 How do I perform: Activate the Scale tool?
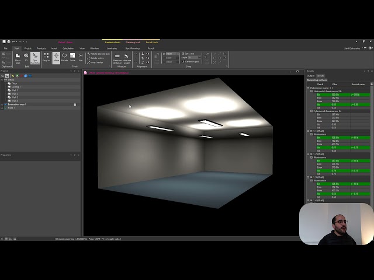72,57
